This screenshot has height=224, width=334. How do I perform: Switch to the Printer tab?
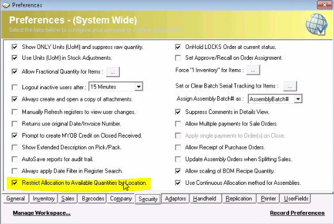tap(268, 199)
